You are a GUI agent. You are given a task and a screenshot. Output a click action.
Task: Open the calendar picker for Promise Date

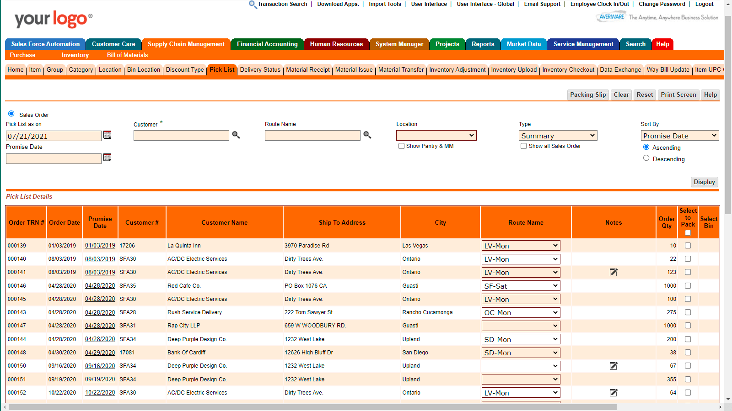click(x=107, y=158)
